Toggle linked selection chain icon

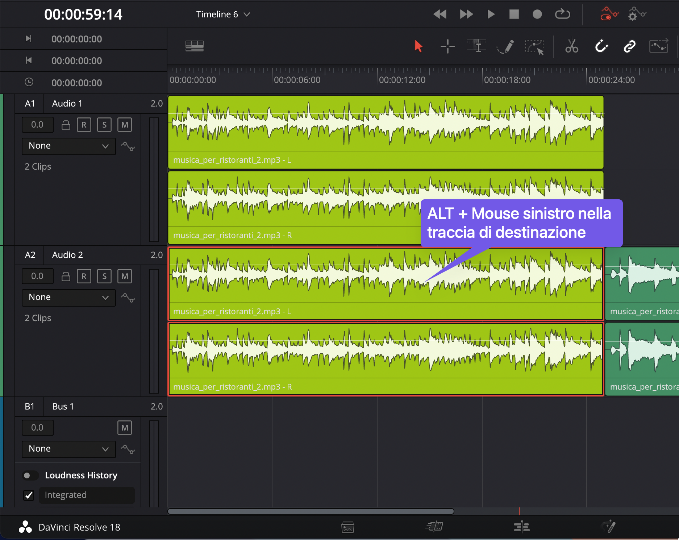tap(630, 46)
